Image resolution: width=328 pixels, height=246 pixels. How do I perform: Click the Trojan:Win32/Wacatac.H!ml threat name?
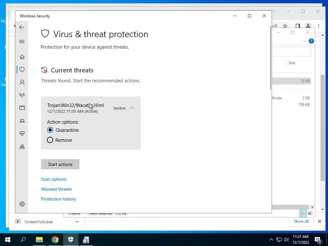coord(76,105)
